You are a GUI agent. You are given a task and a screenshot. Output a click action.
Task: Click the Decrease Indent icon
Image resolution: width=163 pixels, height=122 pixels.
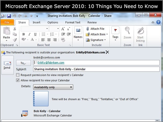(x=63, y=34)
